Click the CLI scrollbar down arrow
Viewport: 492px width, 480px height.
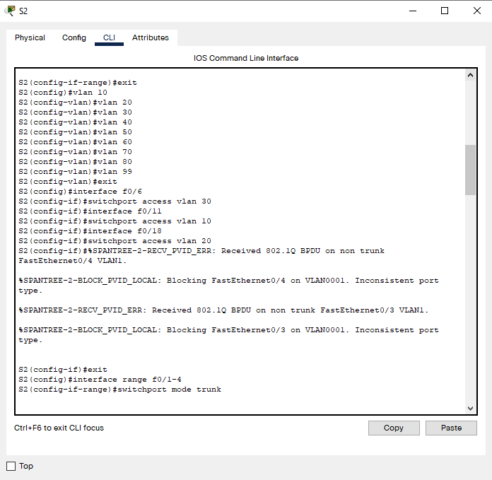470,408
